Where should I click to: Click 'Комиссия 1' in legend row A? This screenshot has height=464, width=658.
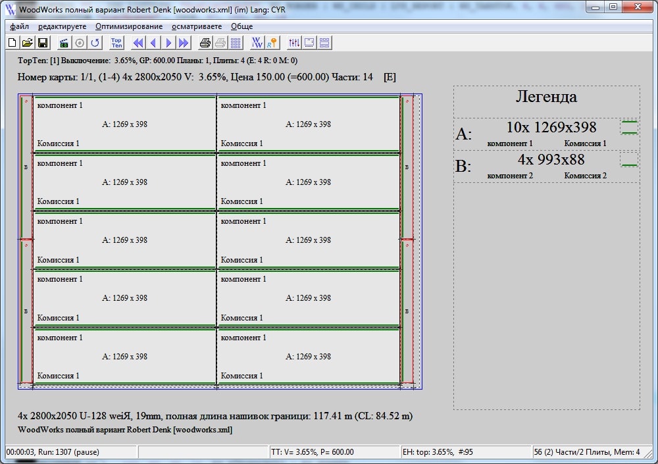tap(585, 143)
